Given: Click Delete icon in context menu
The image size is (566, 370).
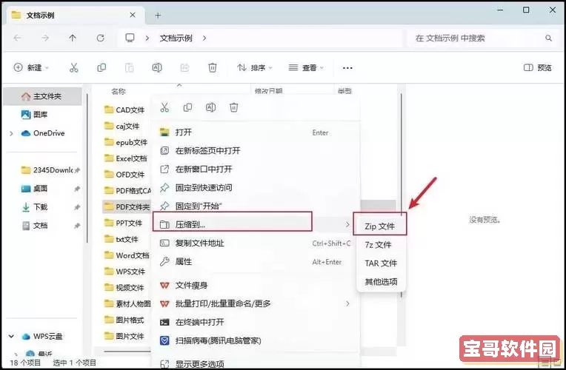Looking at the screenshot, I should 234,107.
